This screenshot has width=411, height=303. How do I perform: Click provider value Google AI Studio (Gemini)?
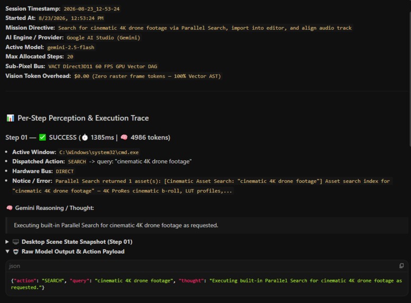point(103,38)
